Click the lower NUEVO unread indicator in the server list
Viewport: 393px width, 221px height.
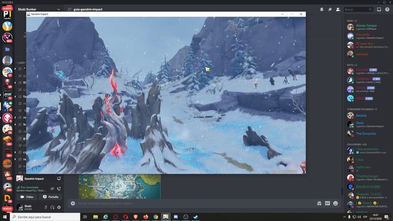7,209
